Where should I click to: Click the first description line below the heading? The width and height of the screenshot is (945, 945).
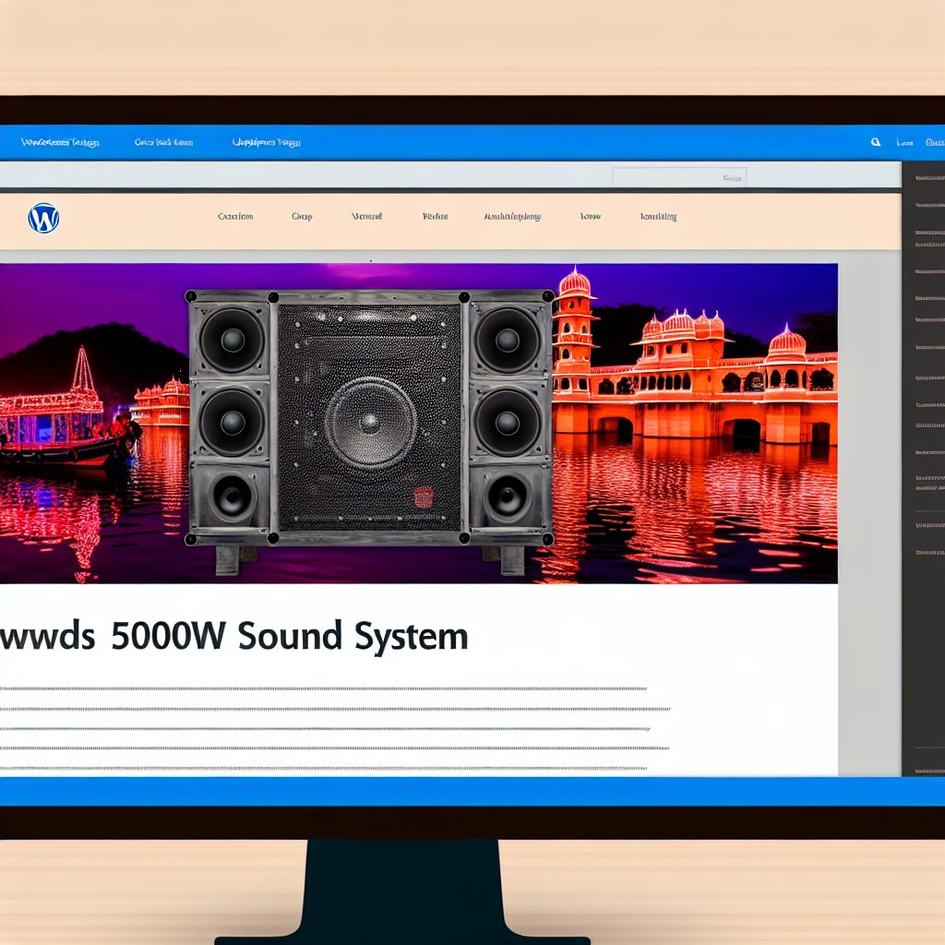pos(323,688)
